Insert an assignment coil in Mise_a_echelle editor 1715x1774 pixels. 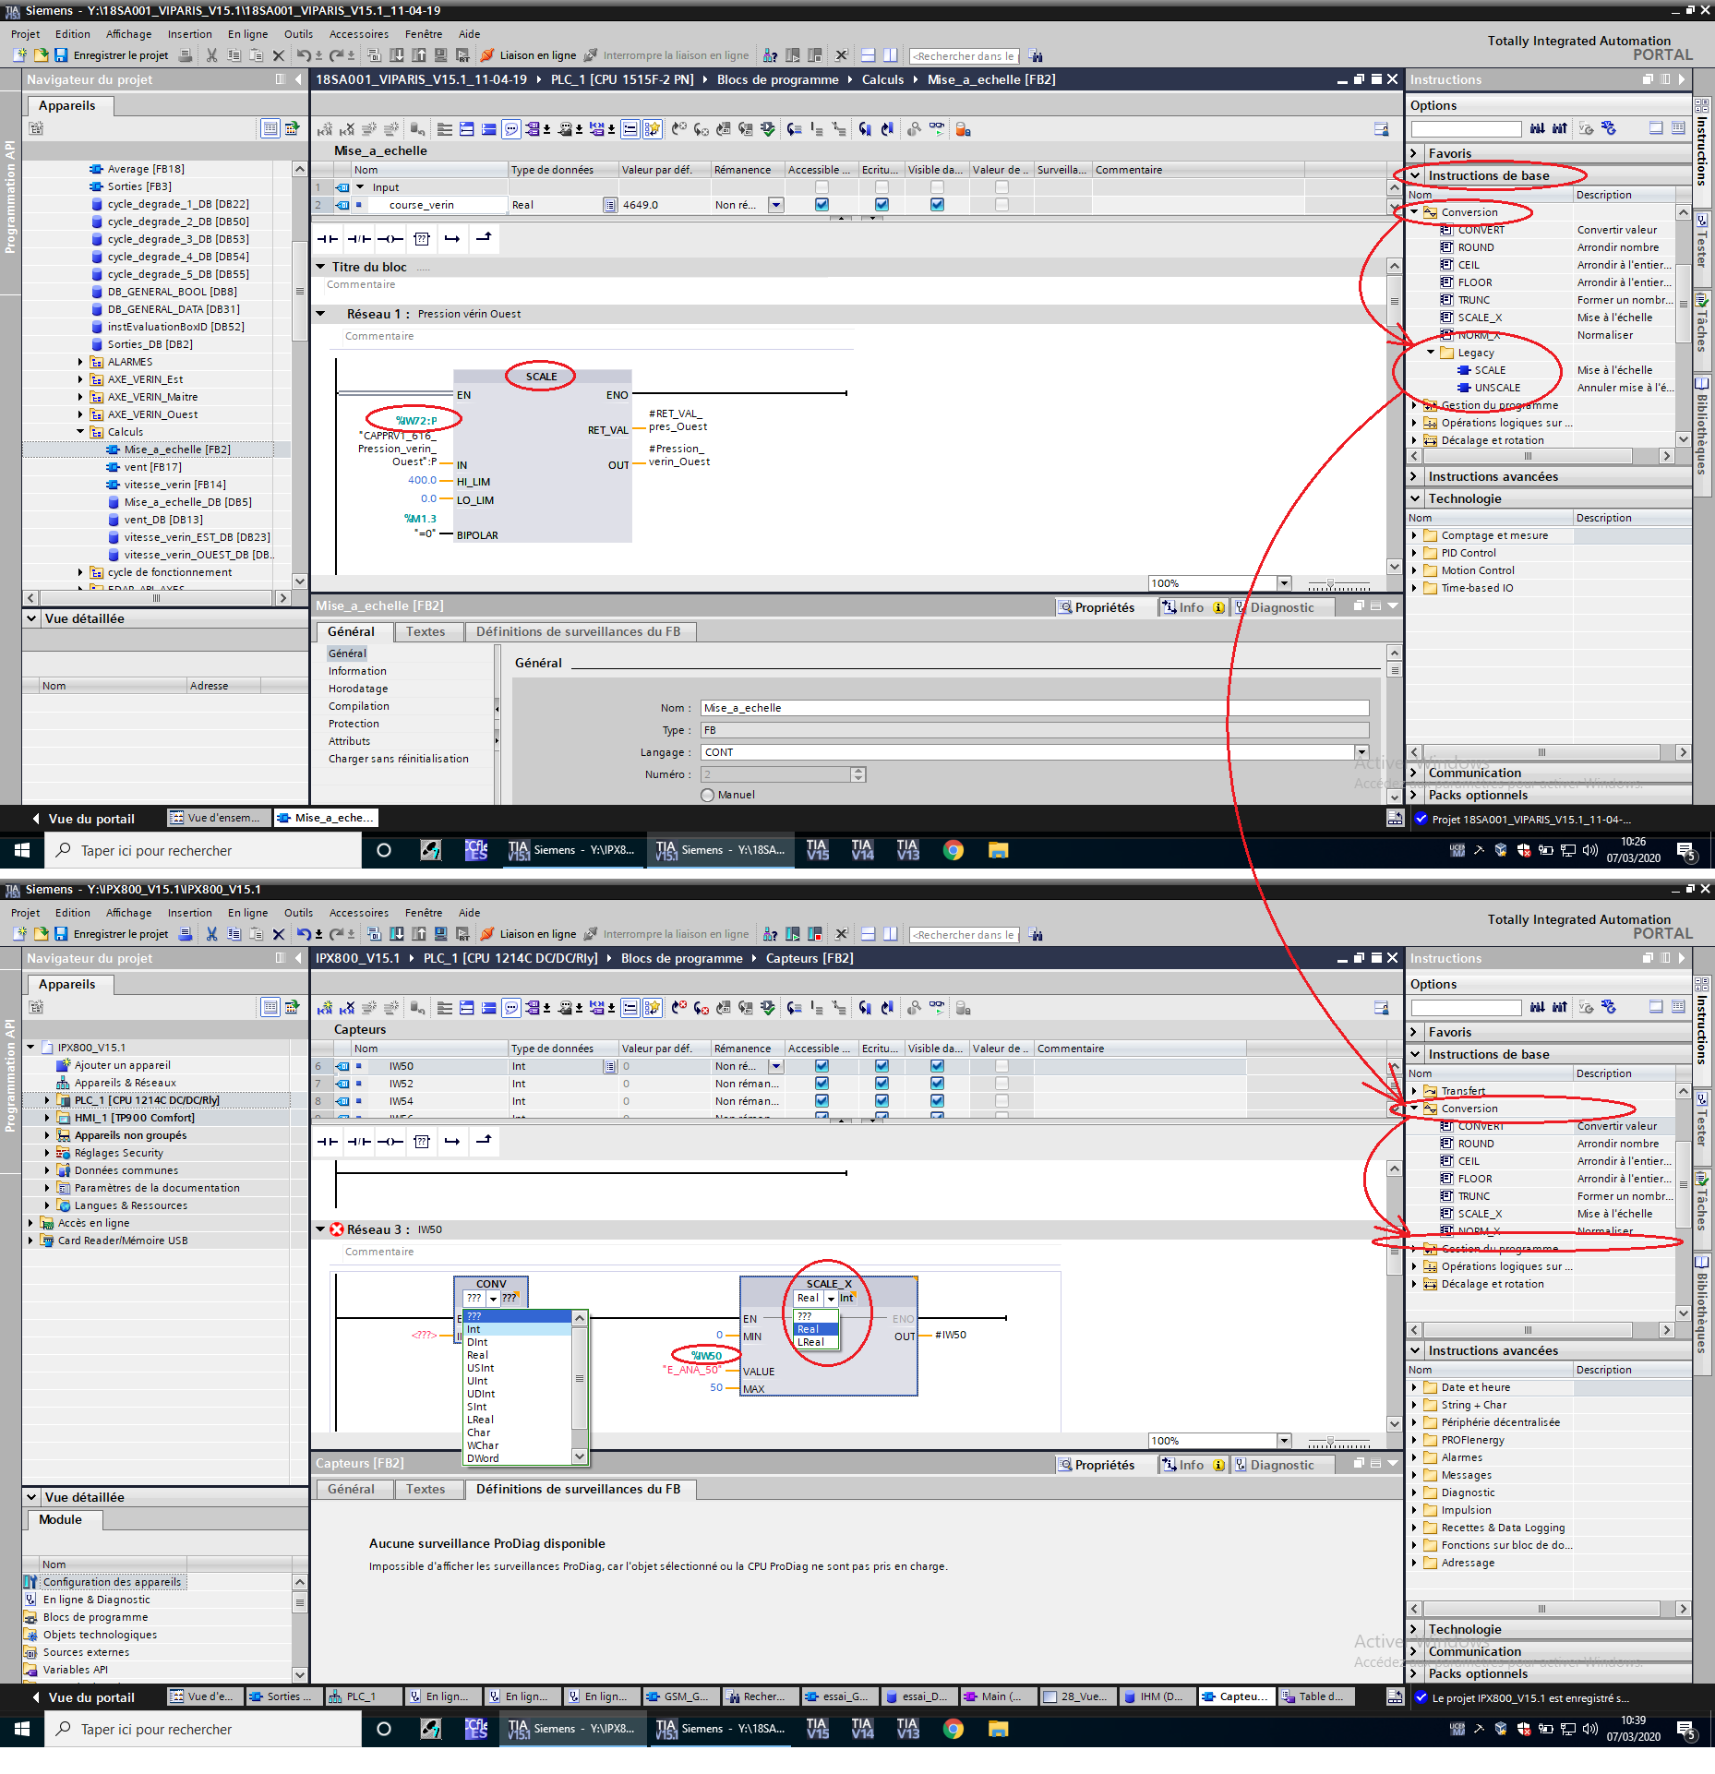[x=390, y=239]
